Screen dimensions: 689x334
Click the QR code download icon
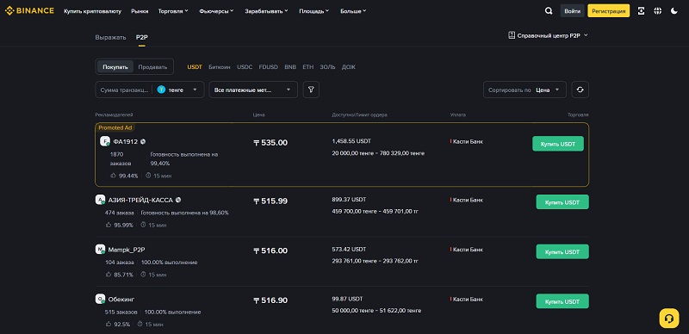pos(641,11)
